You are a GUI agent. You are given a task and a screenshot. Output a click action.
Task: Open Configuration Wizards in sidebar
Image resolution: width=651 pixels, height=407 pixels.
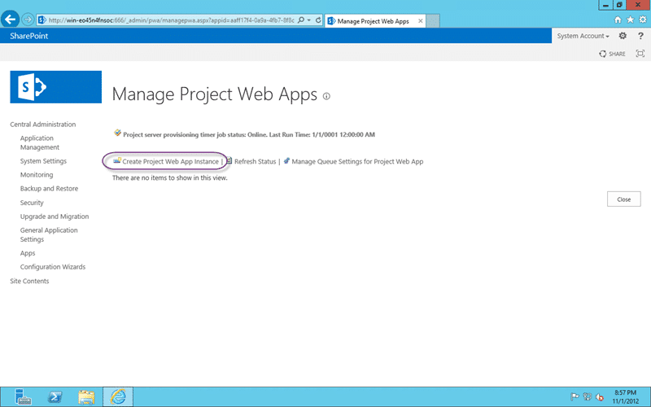53,267
